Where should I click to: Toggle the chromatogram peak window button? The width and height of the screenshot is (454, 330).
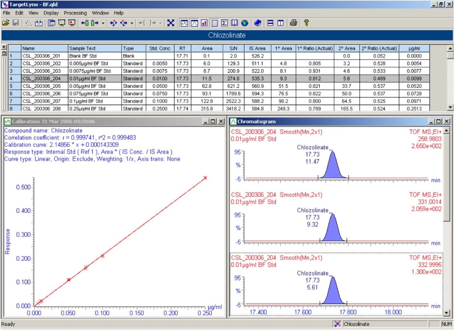(x=194, y=23)
